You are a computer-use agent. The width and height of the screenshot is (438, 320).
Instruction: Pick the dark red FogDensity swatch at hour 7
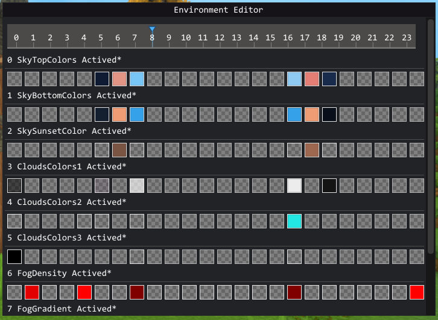click(x=137, y=292)
